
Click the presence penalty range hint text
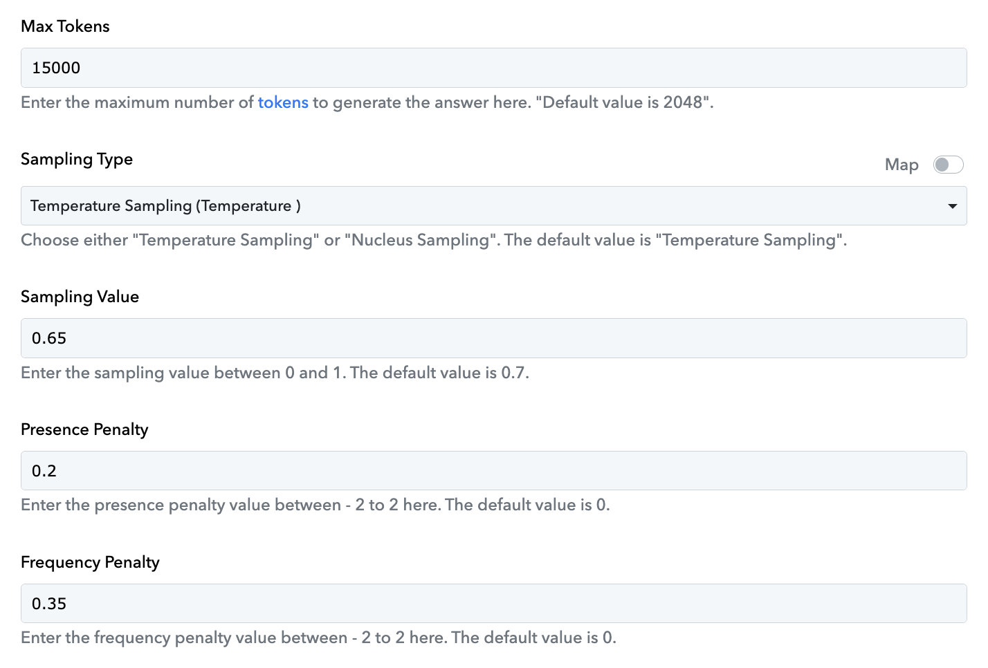coord(315,505)
